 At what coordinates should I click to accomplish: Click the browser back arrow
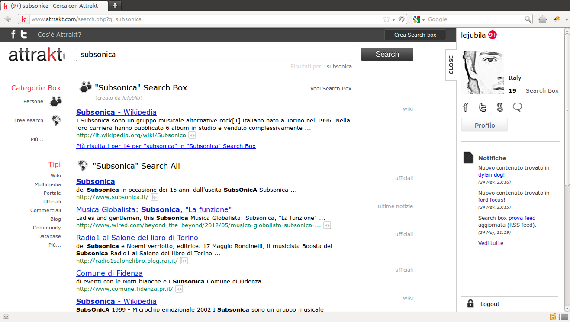(8, 19)
